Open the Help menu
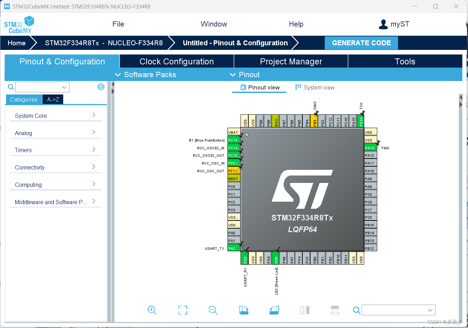The image size is (468, 328). pos(296,24)
